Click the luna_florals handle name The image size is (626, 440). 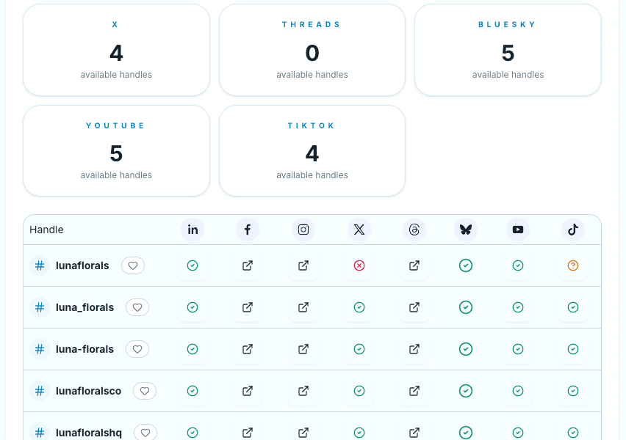point(84,307)
